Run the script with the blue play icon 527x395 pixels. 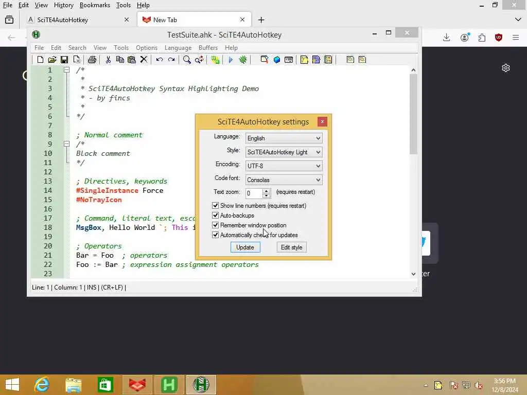tap(231, 60)
